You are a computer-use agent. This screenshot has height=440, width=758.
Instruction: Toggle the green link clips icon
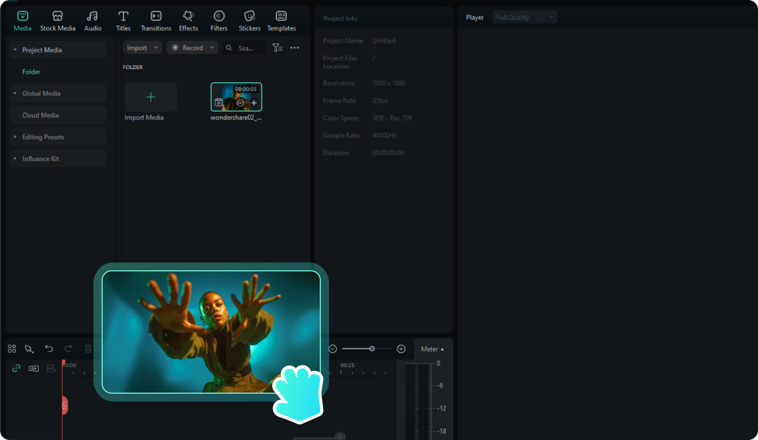(16, 368)
